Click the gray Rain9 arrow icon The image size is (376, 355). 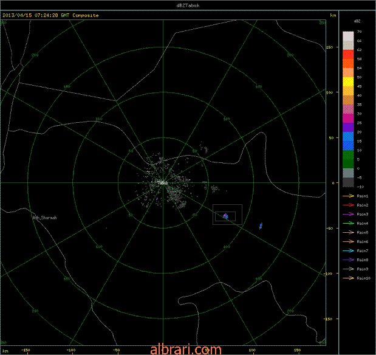(x=349, y=269)
